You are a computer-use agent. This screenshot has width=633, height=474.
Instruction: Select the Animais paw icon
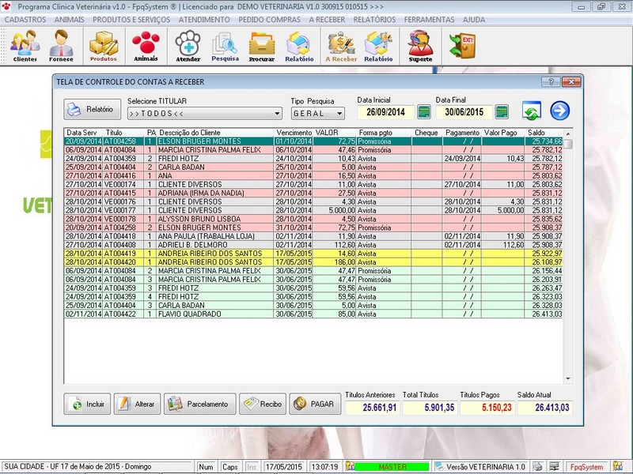[x=146, y=45]
